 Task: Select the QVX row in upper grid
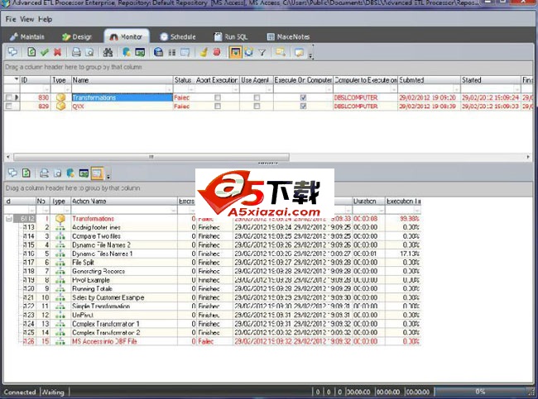click(x=267, y=107)
